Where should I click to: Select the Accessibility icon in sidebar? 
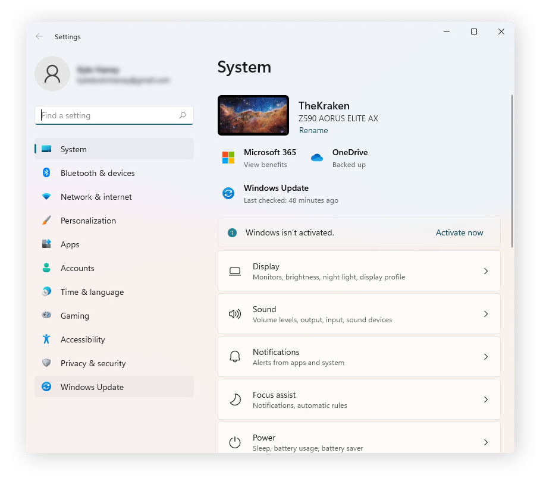47,339
